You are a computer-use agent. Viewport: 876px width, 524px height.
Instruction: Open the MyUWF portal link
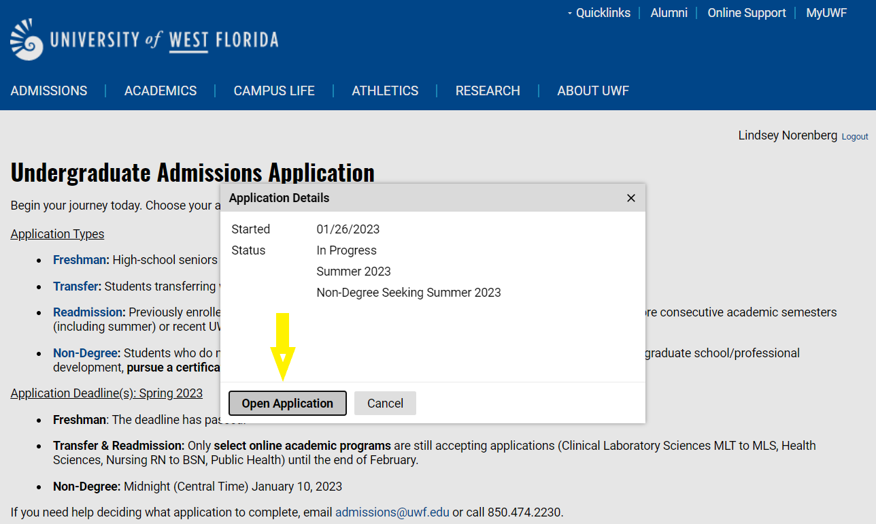coord(826,13)
